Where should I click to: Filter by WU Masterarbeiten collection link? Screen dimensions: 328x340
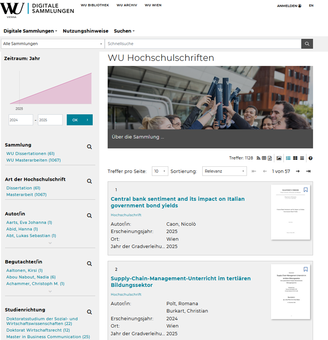point(33,160)
